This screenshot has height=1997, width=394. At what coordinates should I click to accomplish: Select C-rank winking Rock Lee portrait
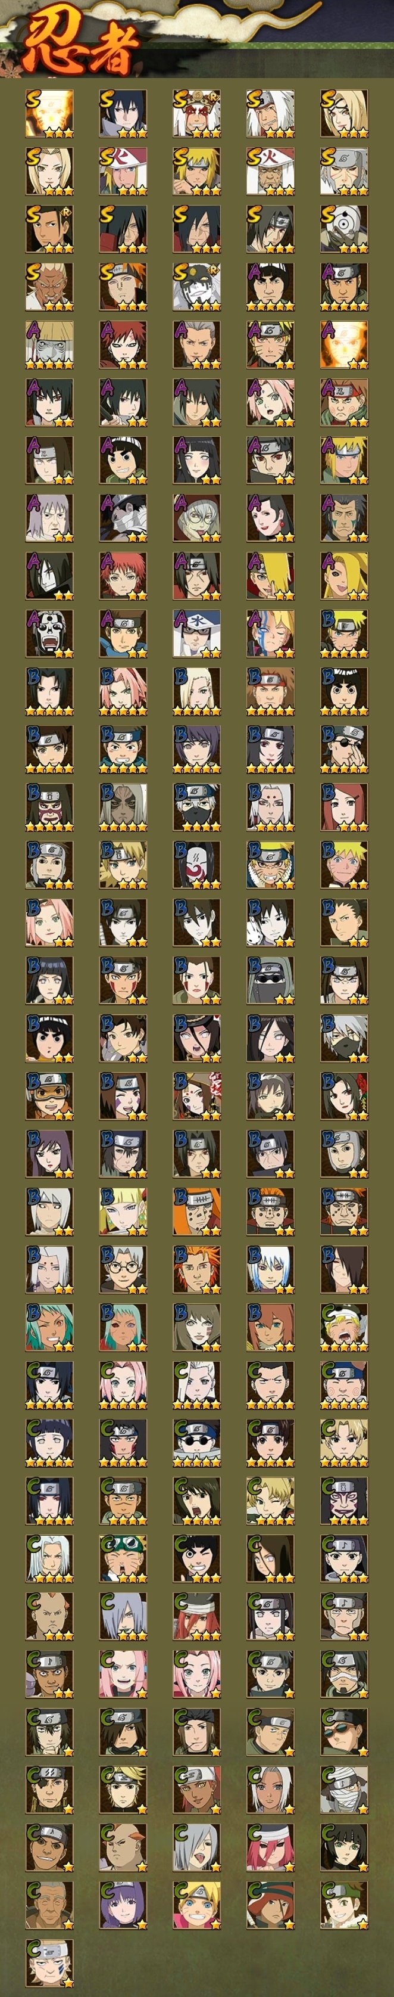(x=196, y=1557)
